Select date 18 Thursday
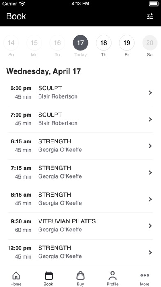This screenshot has width=161, height=287. (103, 43)
